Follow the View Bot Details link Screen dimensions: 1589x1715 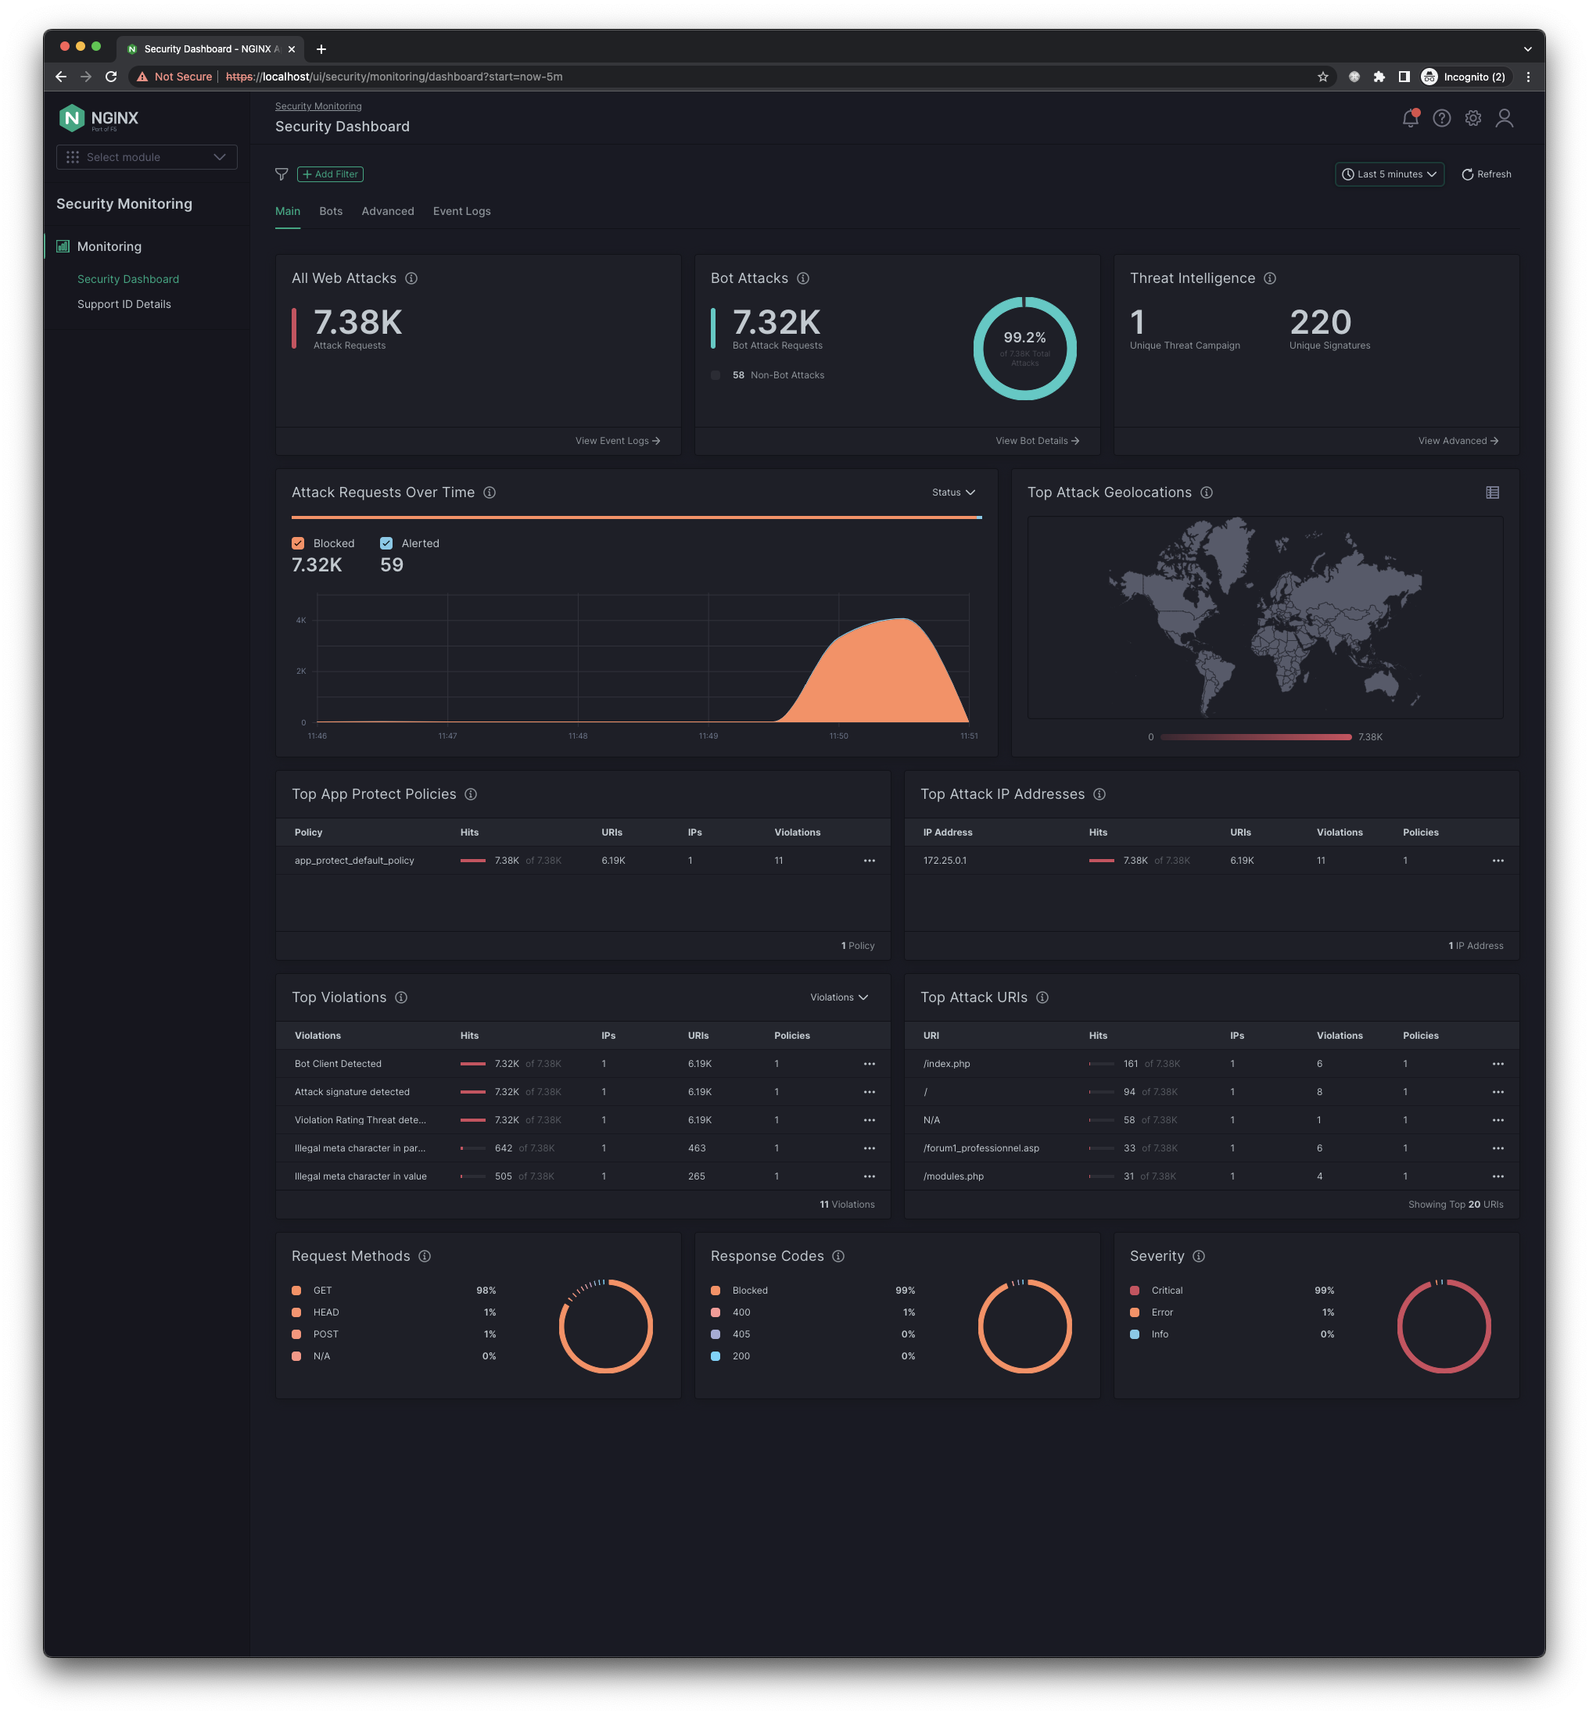[1036, 441]
